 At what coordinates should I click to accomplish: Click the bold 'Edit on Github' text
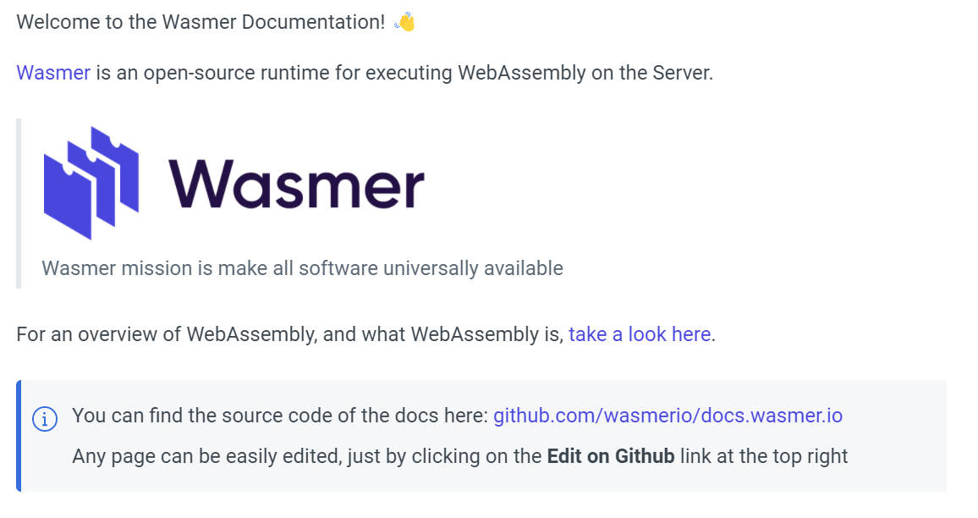[611, 456]
